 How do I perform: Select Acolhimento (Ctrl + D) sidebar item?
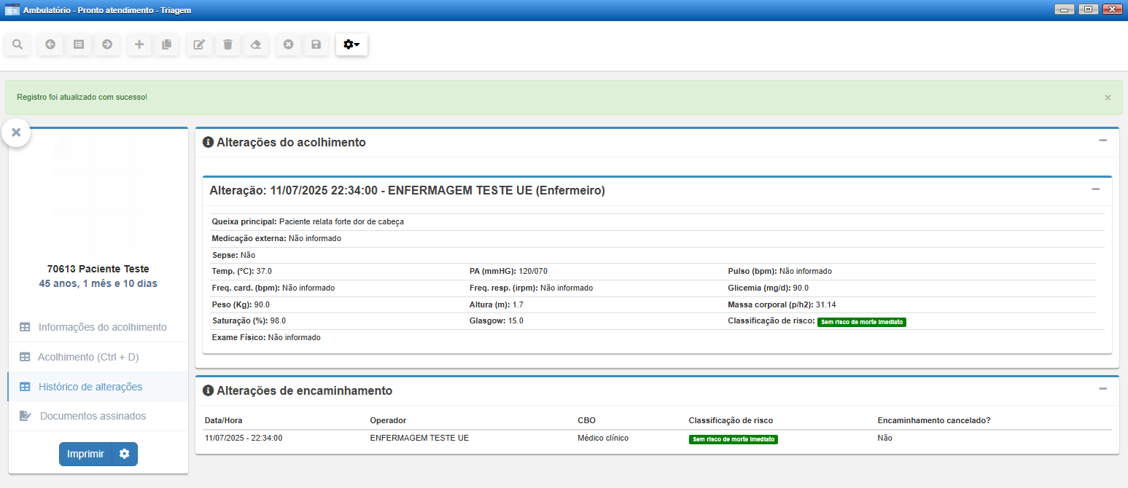coord(88,357)
